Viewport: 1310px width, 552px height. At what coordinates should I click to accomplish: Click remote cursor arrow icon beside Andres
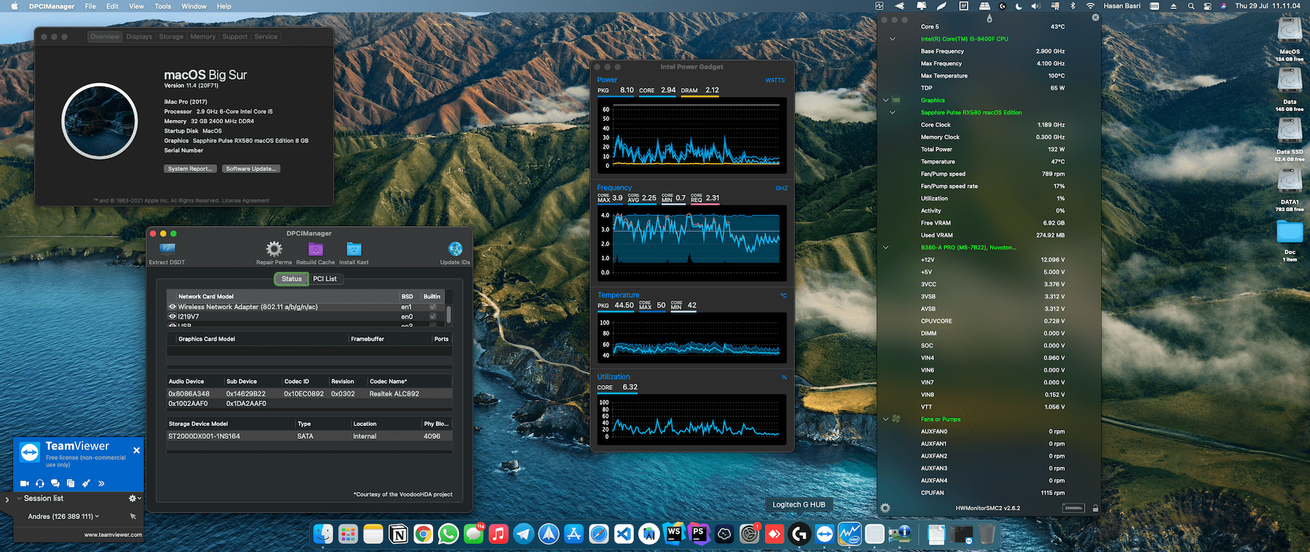[133, 517]
